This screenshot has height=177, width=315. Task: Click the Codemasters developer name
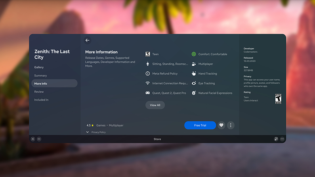pos(250,52)
